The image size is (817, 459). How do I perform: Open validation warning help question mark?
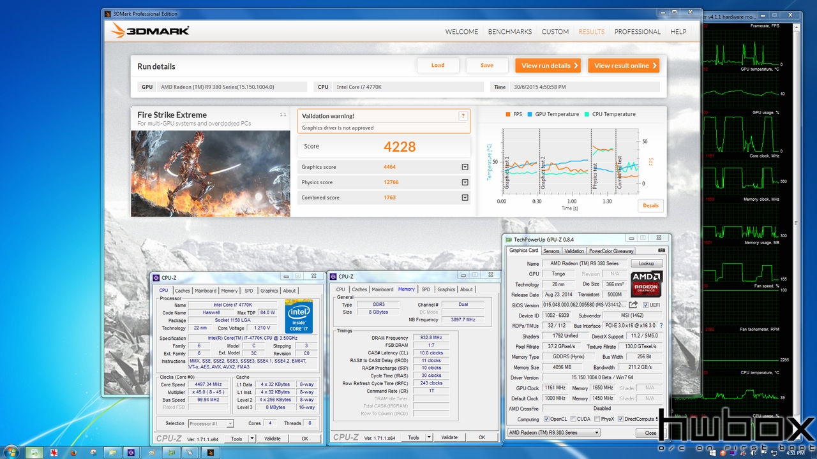point(463,116)
